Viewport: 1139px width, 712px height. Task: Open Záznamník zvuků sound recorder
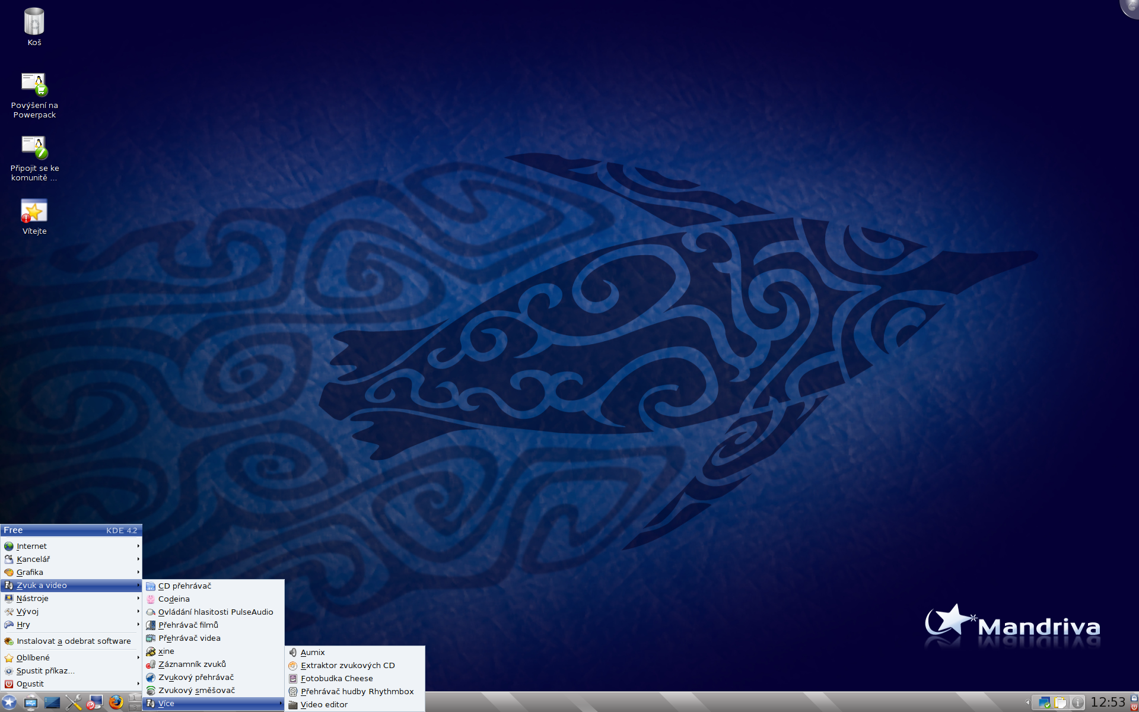(214, 664)
